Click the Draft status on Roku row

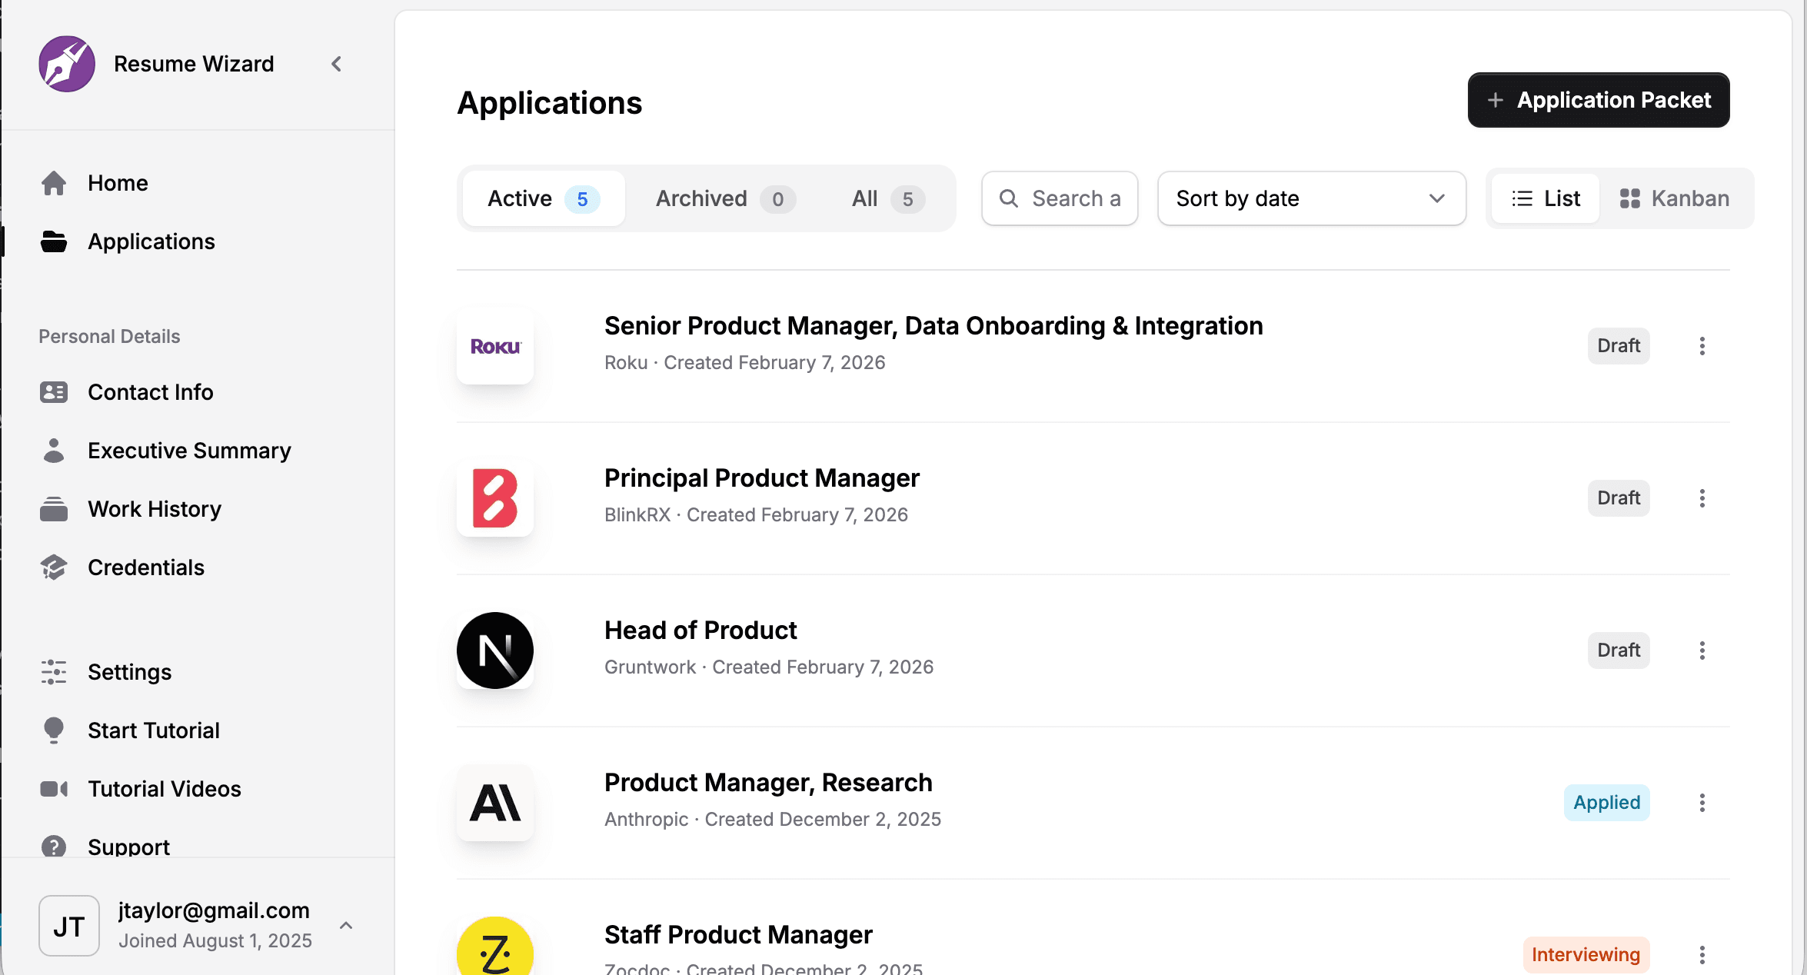1619,346
